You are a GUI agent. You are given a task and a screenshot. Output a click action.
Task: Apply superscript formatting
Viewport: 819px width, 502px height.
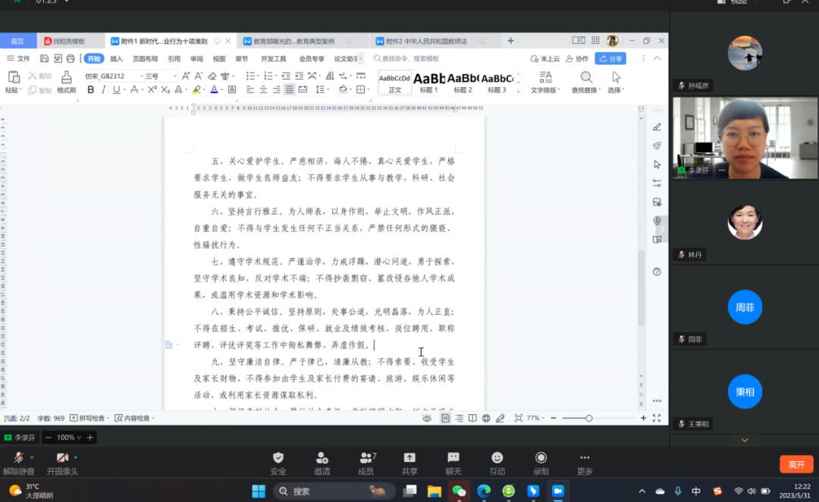[x=152, y=89]
